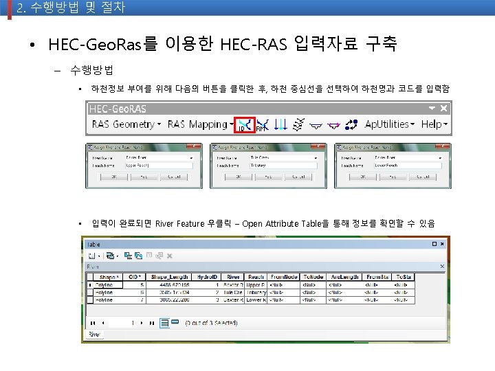
Task: Click the FromNode column header
Action: pos(284,277)
